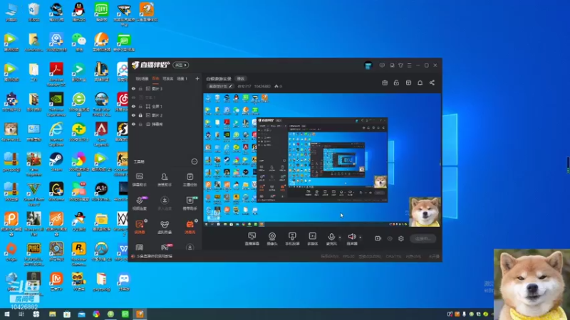Hide the 全屏1 source

(x=133, y=106)
